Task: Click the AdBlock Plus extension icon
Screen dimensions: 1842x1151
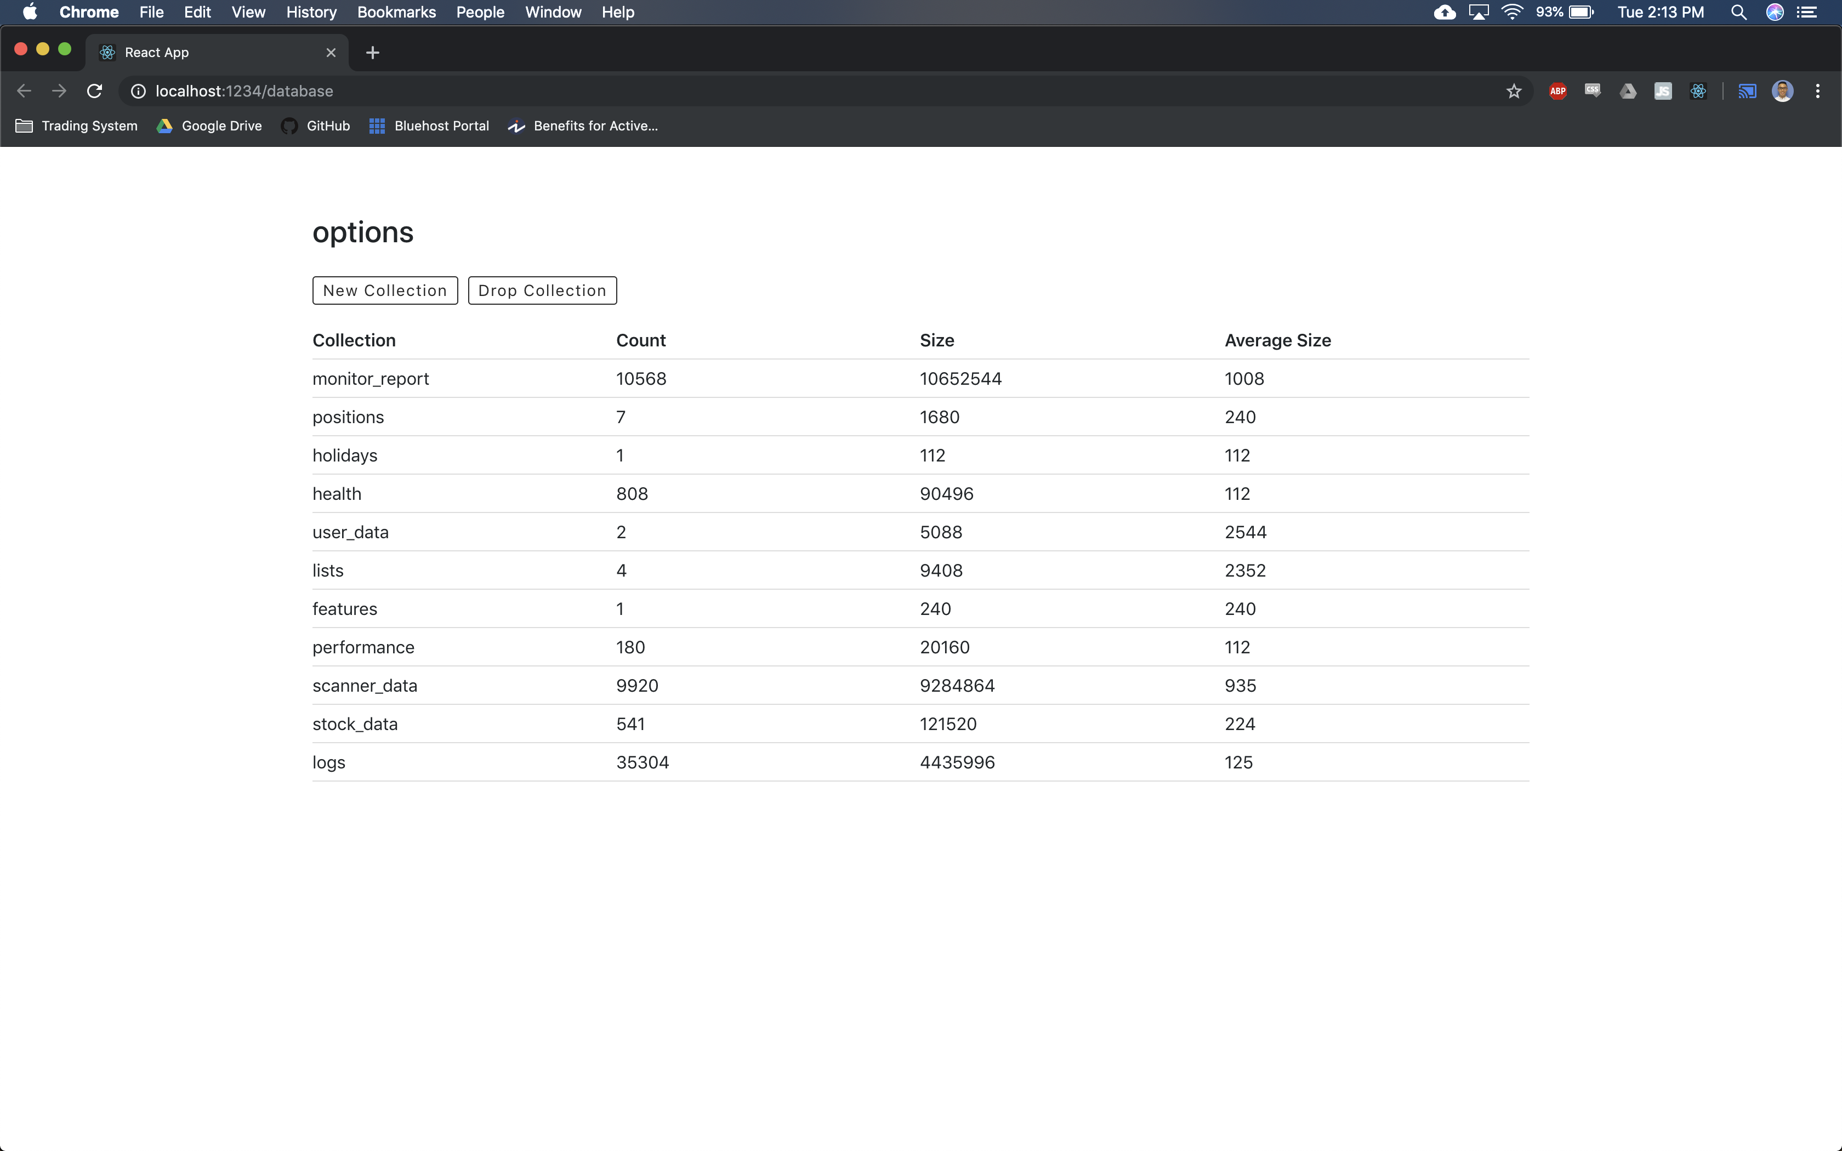Action: (x=1557, y=92)
